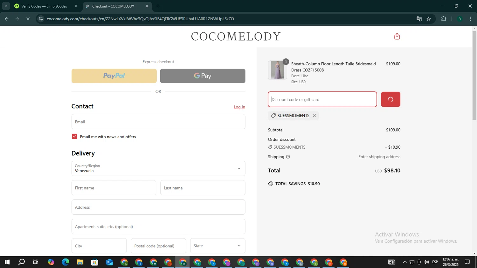Open the network status tray icon
The image size is (477, 268).
click(x=412, y=262)
